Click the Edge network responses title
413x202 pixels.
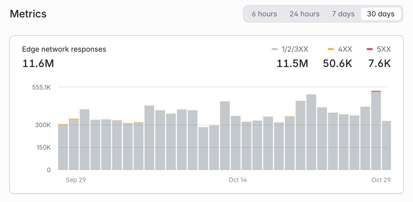coord(64,49)
